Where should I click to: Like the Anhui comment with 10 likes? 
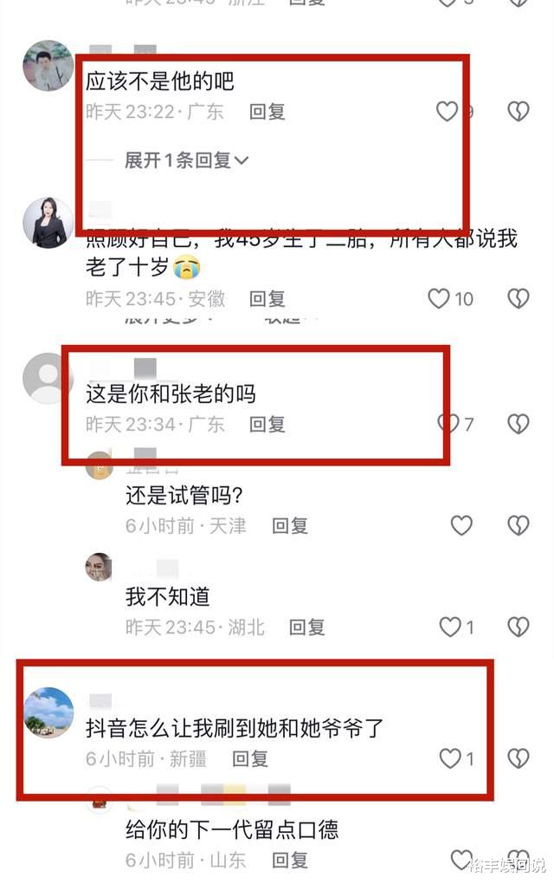point(439,298)
